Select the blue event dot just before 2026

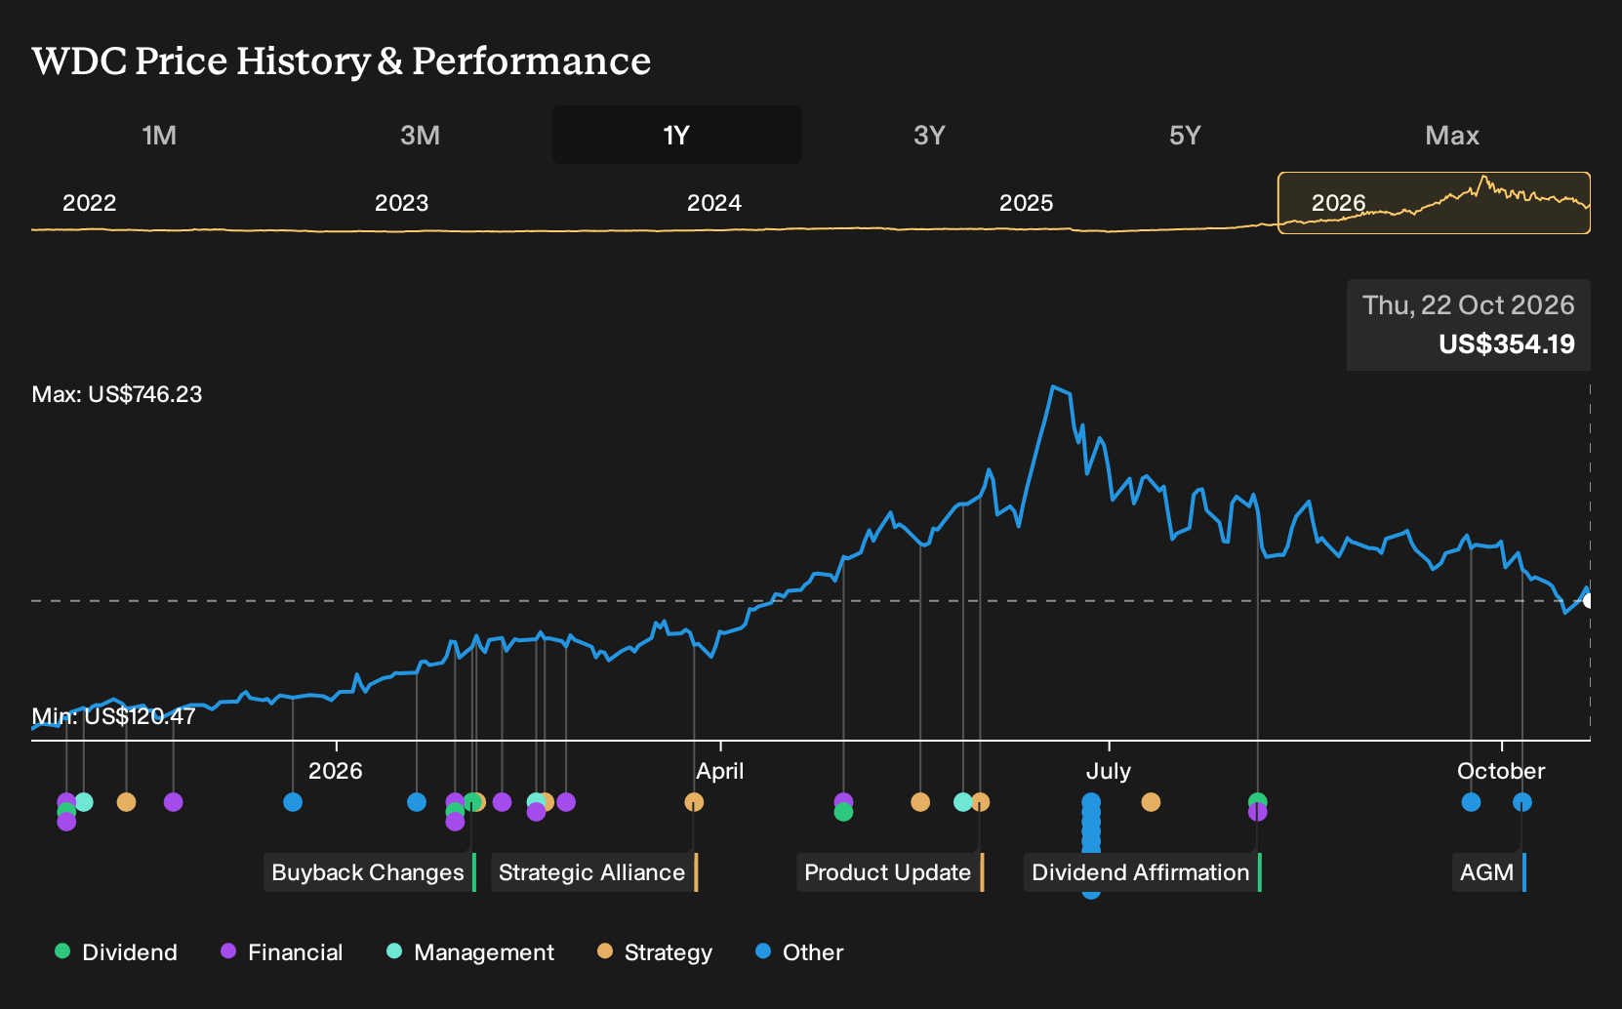tap(293, 802)
